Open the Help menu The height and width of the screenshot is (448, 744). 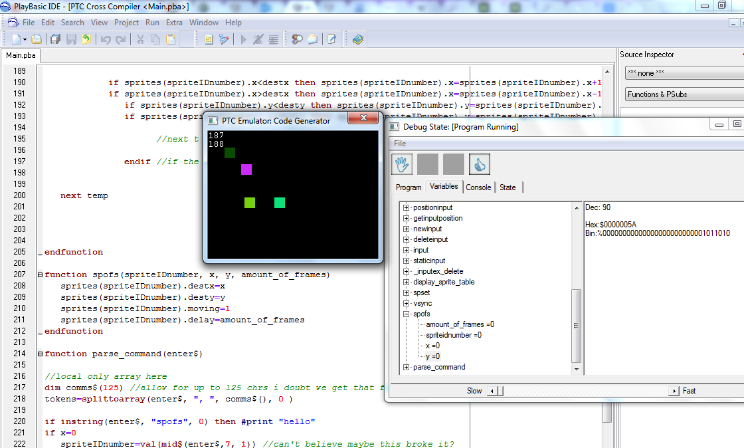point(233,23)
